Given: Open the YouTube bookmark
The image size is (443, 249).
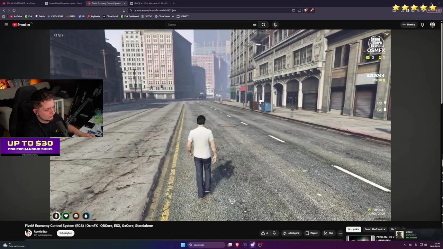Looking at the screenshot, I should pyautogui.click(x=16, y=16).
